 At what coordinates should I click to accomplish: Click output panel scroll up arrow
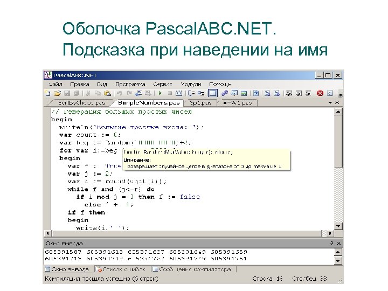tap(338, 252)
